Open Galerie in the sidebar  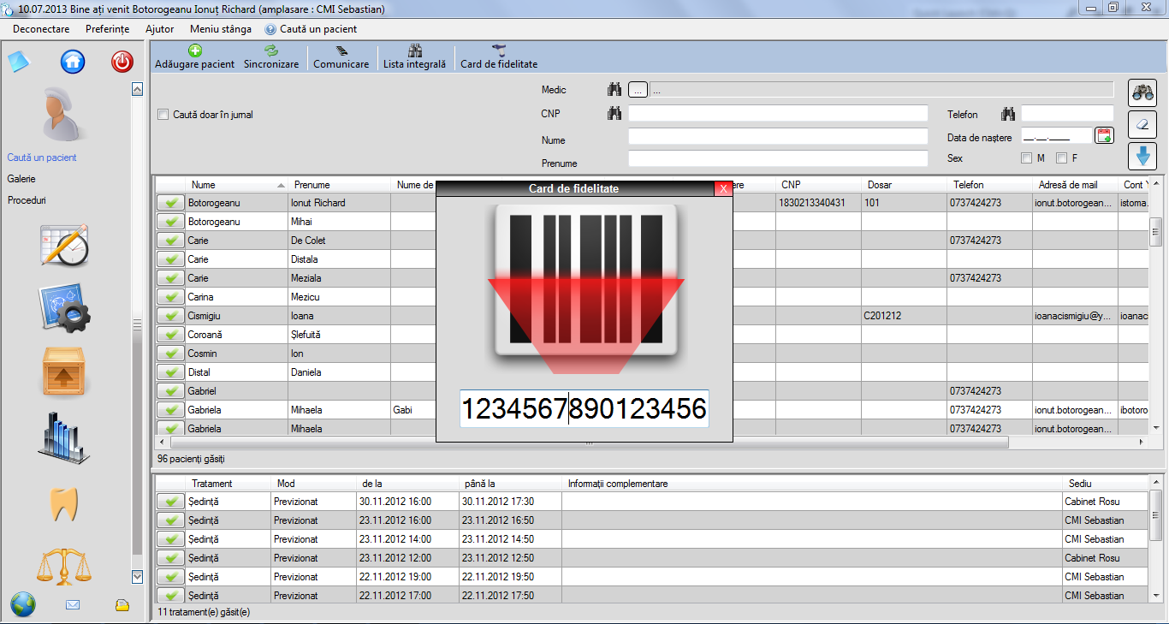21,179
